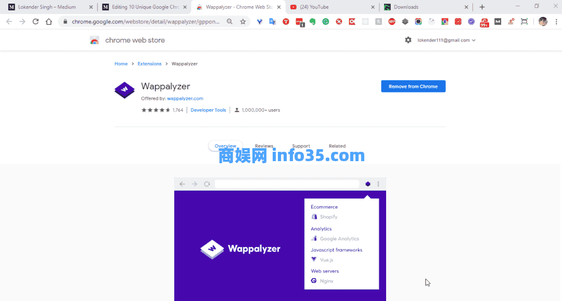Click the Wappalyzer extension logo
562x301 pixels.
pyautogui.click(x=124, y=90)
